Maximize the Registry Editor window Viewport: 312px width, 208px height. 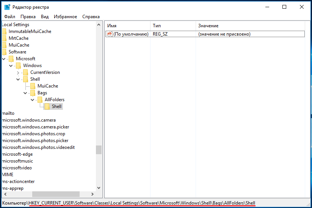pos(284,7)
